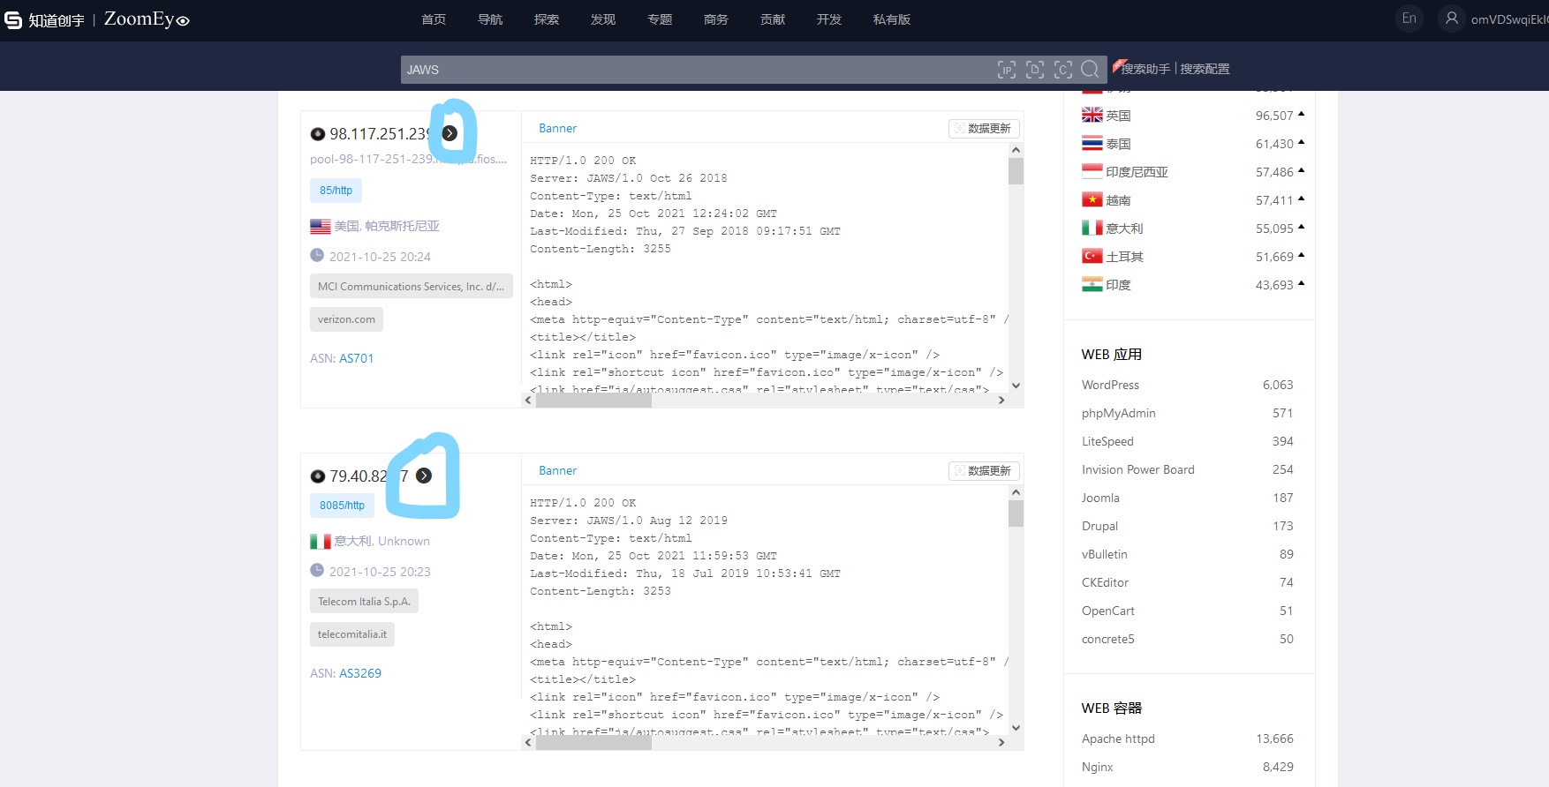Screen dimensions: 1549x787
Task: Click the arrow icon beside 79.40.82 address
Action: (424, 476)
